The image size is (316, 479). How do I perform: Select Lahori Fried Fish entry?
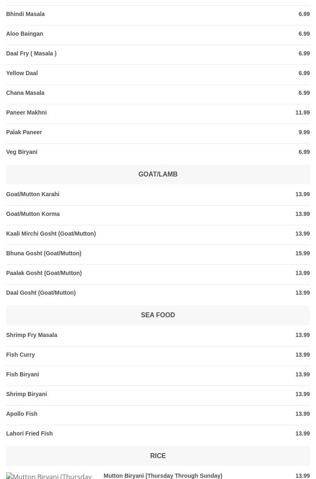point(30,433)
